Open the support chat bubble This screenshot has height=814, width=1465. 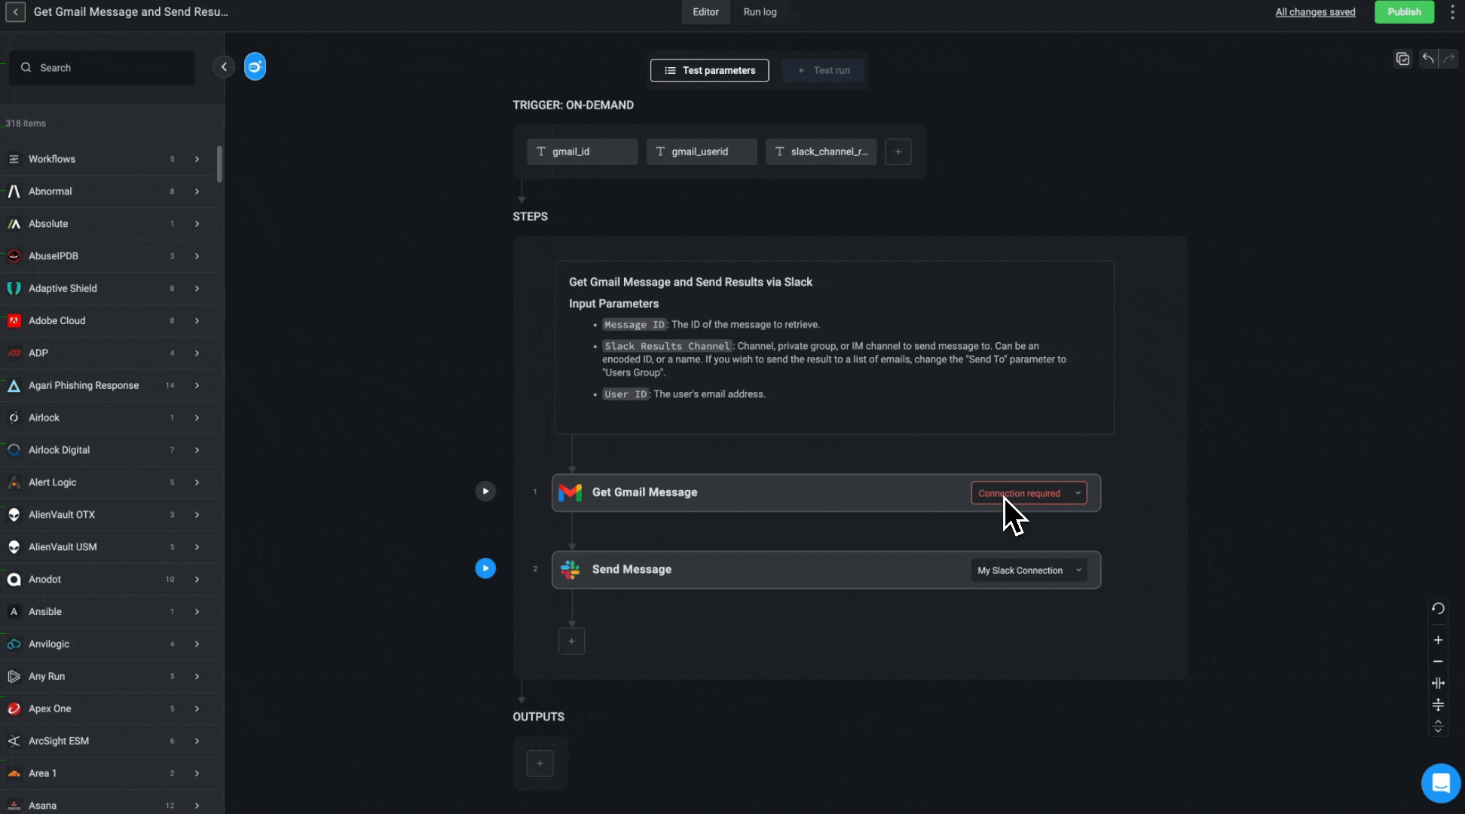click(1440, 783)
